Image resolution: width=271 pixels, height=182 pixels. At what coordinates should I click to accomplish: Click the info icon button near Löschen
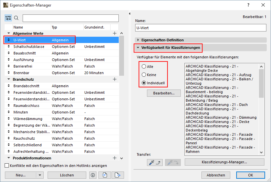click(x=93, y=175)
